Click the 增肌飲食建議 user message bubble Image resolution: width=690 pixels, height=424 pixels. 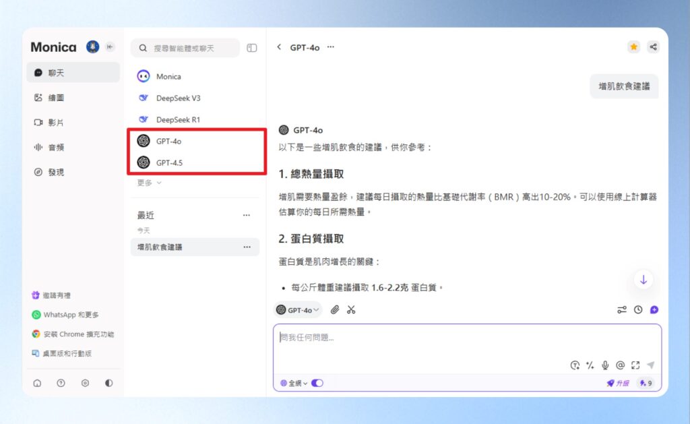click(624, 86)
